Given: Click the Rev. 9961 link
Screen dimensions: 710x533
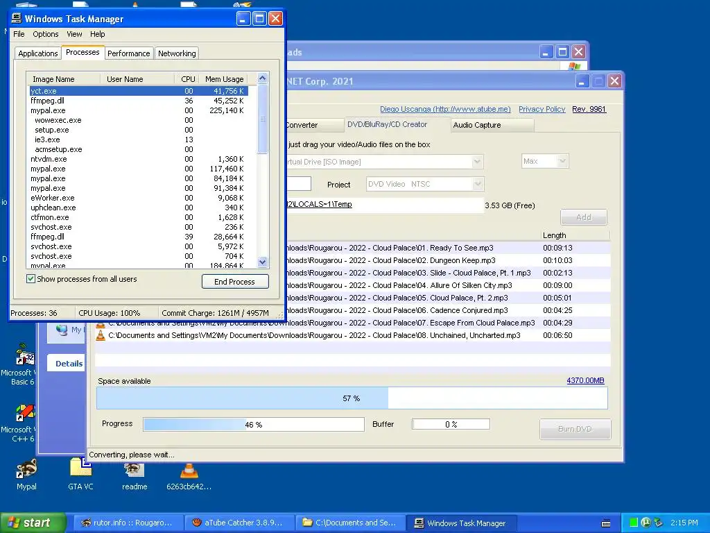Looking at the screenshot, I should (x=589, y=109).
